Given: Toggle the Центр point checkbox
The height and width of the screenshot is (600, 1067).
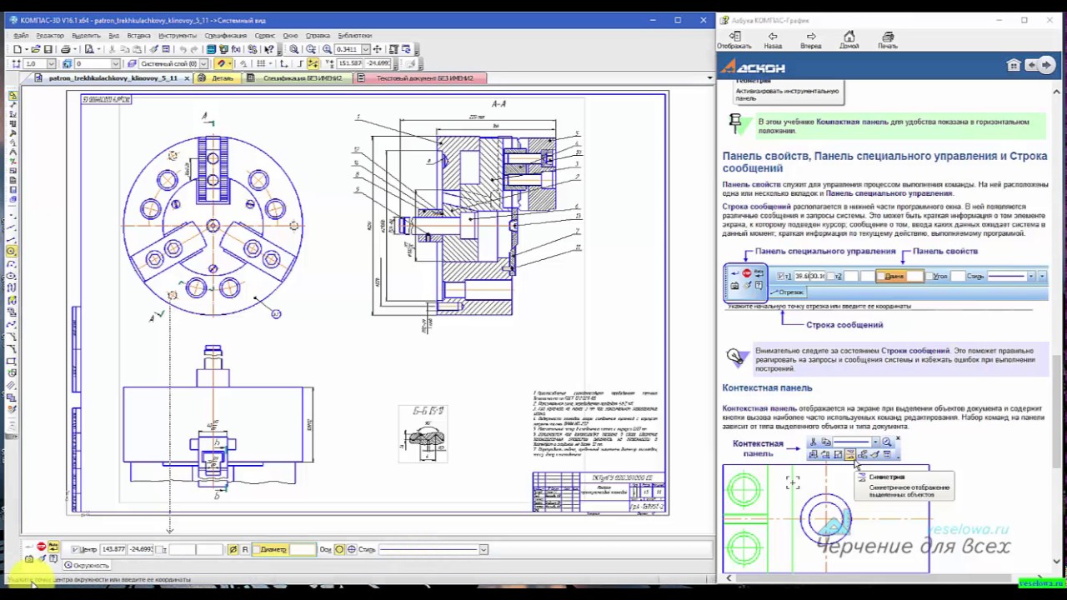Looking at the screenshot, I should [x=75, y=549].
